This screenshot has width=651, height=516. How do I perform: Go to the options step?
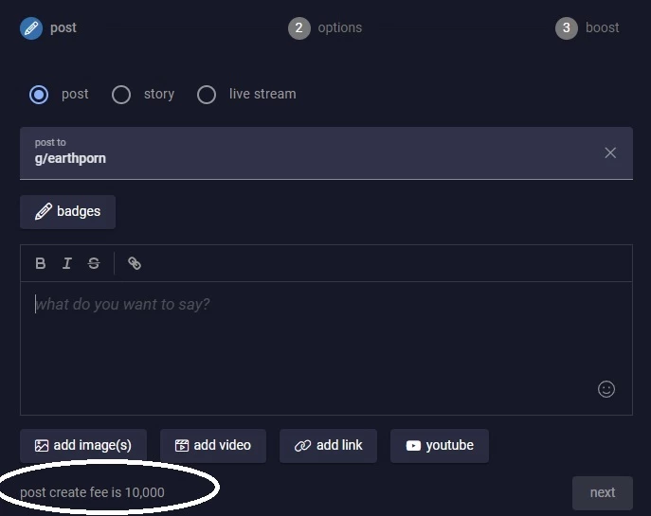point(339,27)
